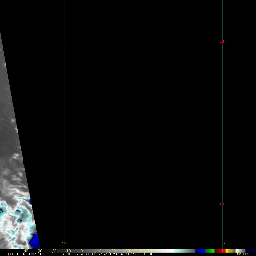Click the McIDAS label
Viewport: 256px width, 256px height.
point(243,254)
